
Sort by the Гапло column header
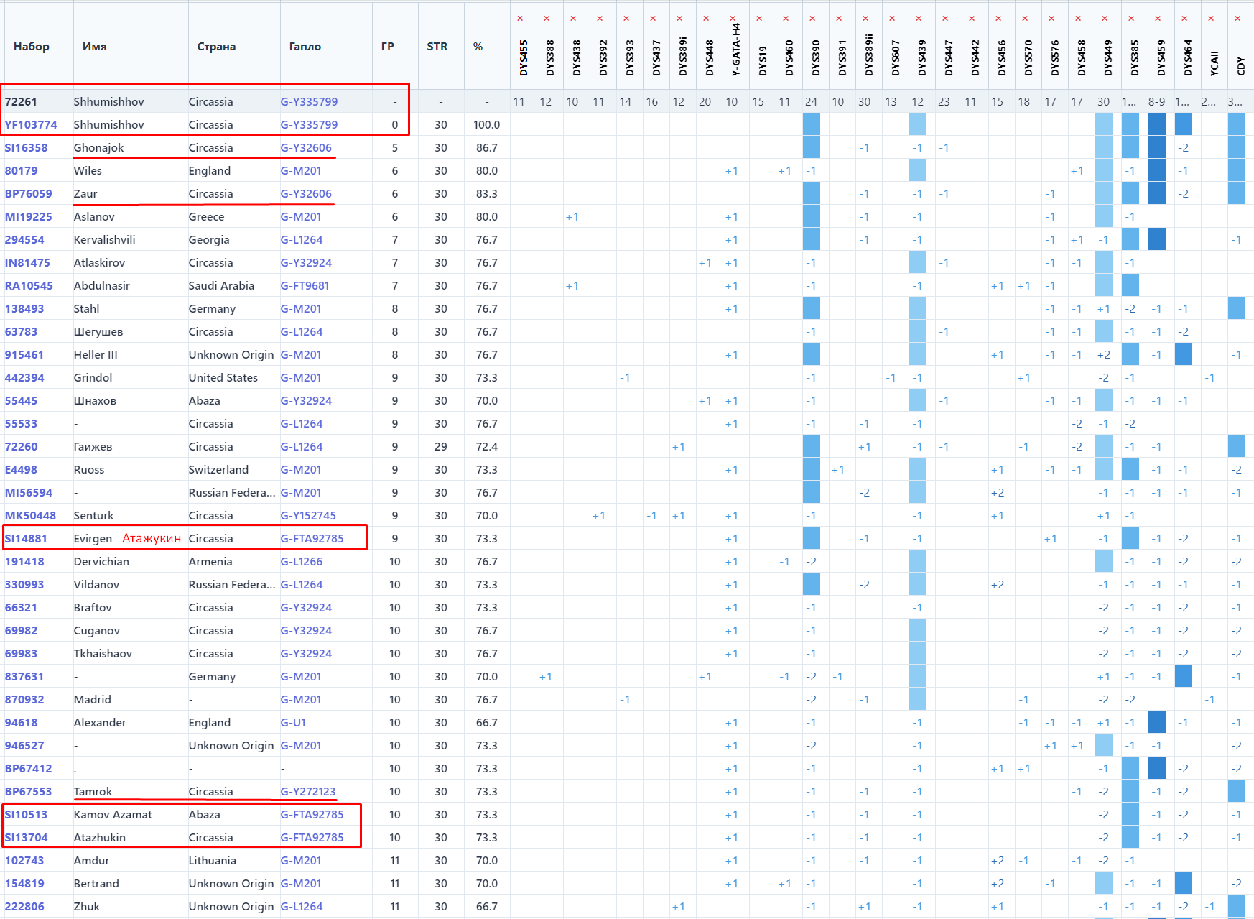(x=305, y=47)
